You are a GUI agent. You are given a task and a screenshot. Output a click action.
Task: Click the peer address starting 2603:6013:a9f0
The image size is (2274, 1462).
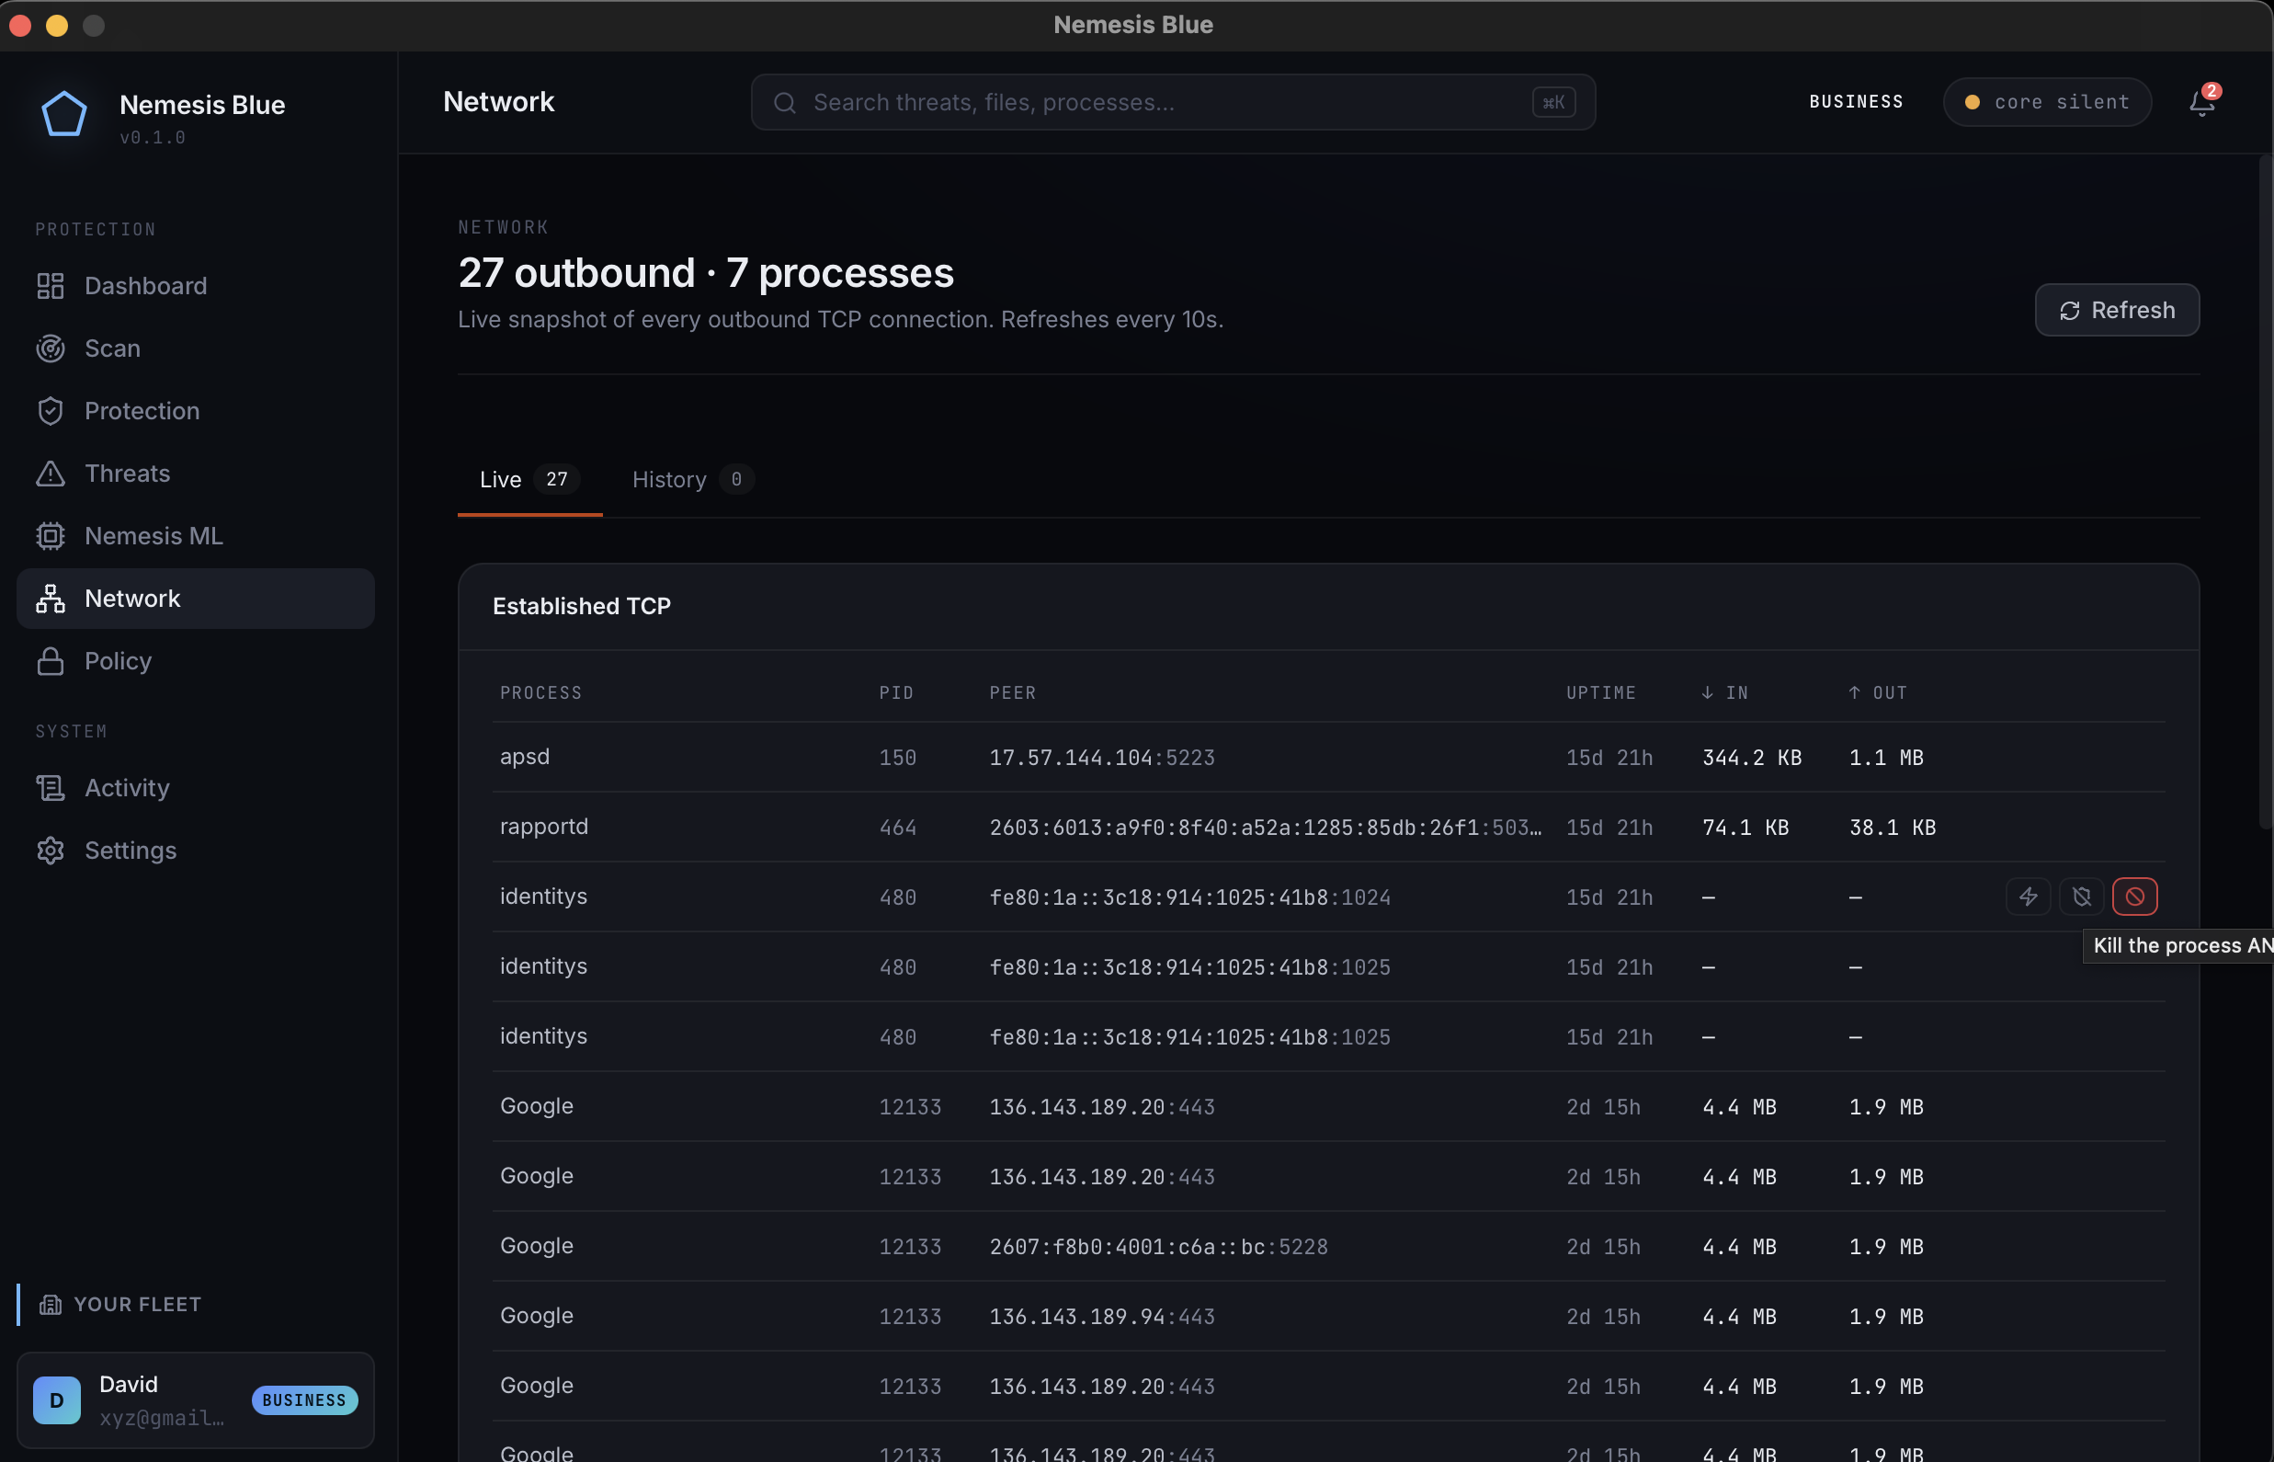point(1265,828)
